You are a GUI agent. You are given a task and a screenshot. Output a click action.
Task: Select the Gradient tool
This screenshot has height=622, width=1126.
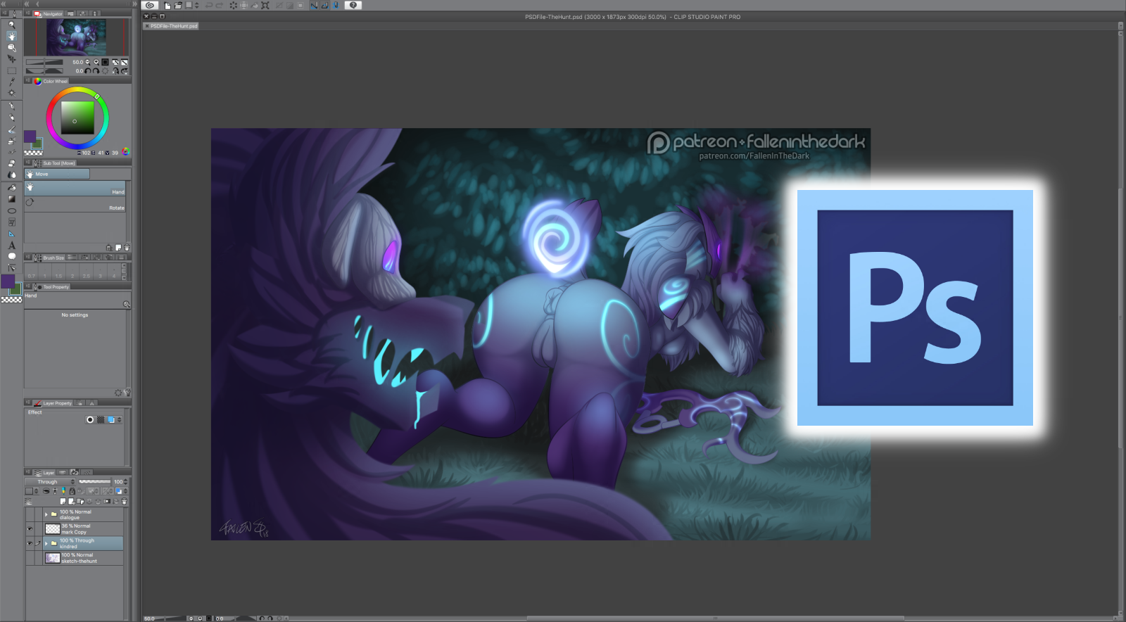click(x=11, y=199)
